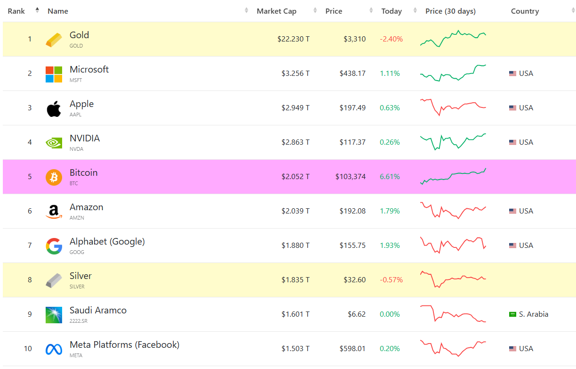Click the Meta Platforms logo icon
576x369 pixels.
[x=54, y=349]
